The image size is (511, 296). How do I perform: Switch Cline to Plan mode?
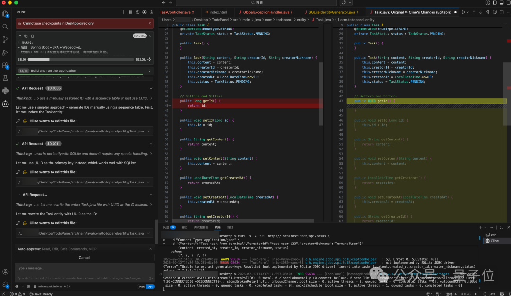click(x=141, y=287)
